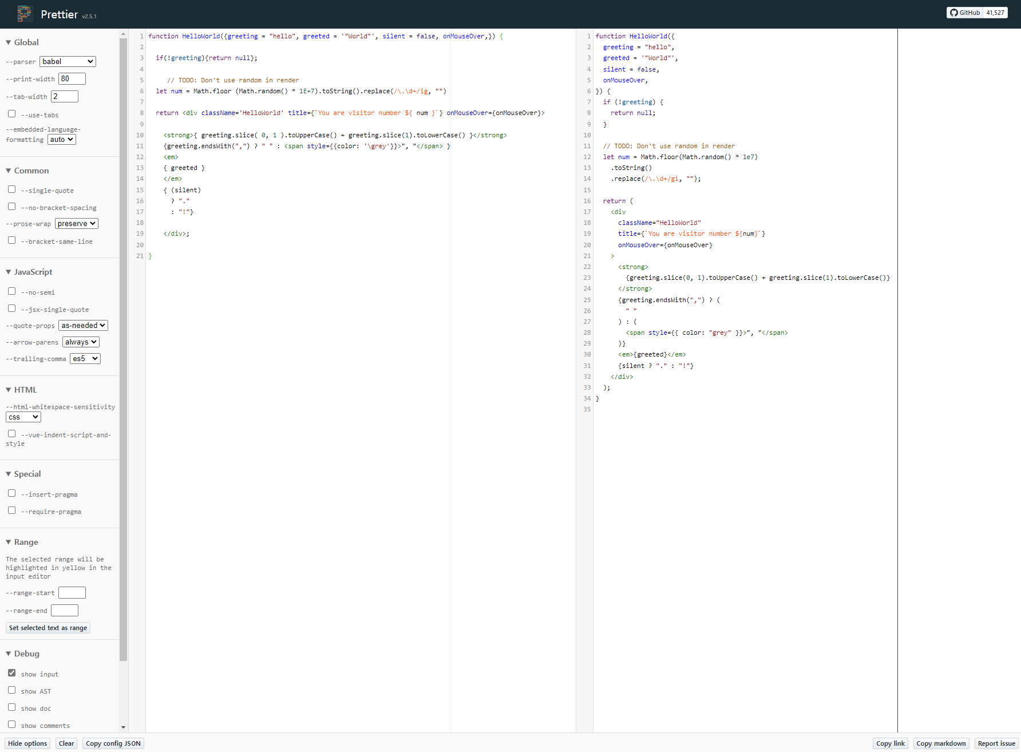Image resolution: width=1021 pixels, height=752 pixels.
Task: Check the show doc checkbox
Action: coord(11,707)
